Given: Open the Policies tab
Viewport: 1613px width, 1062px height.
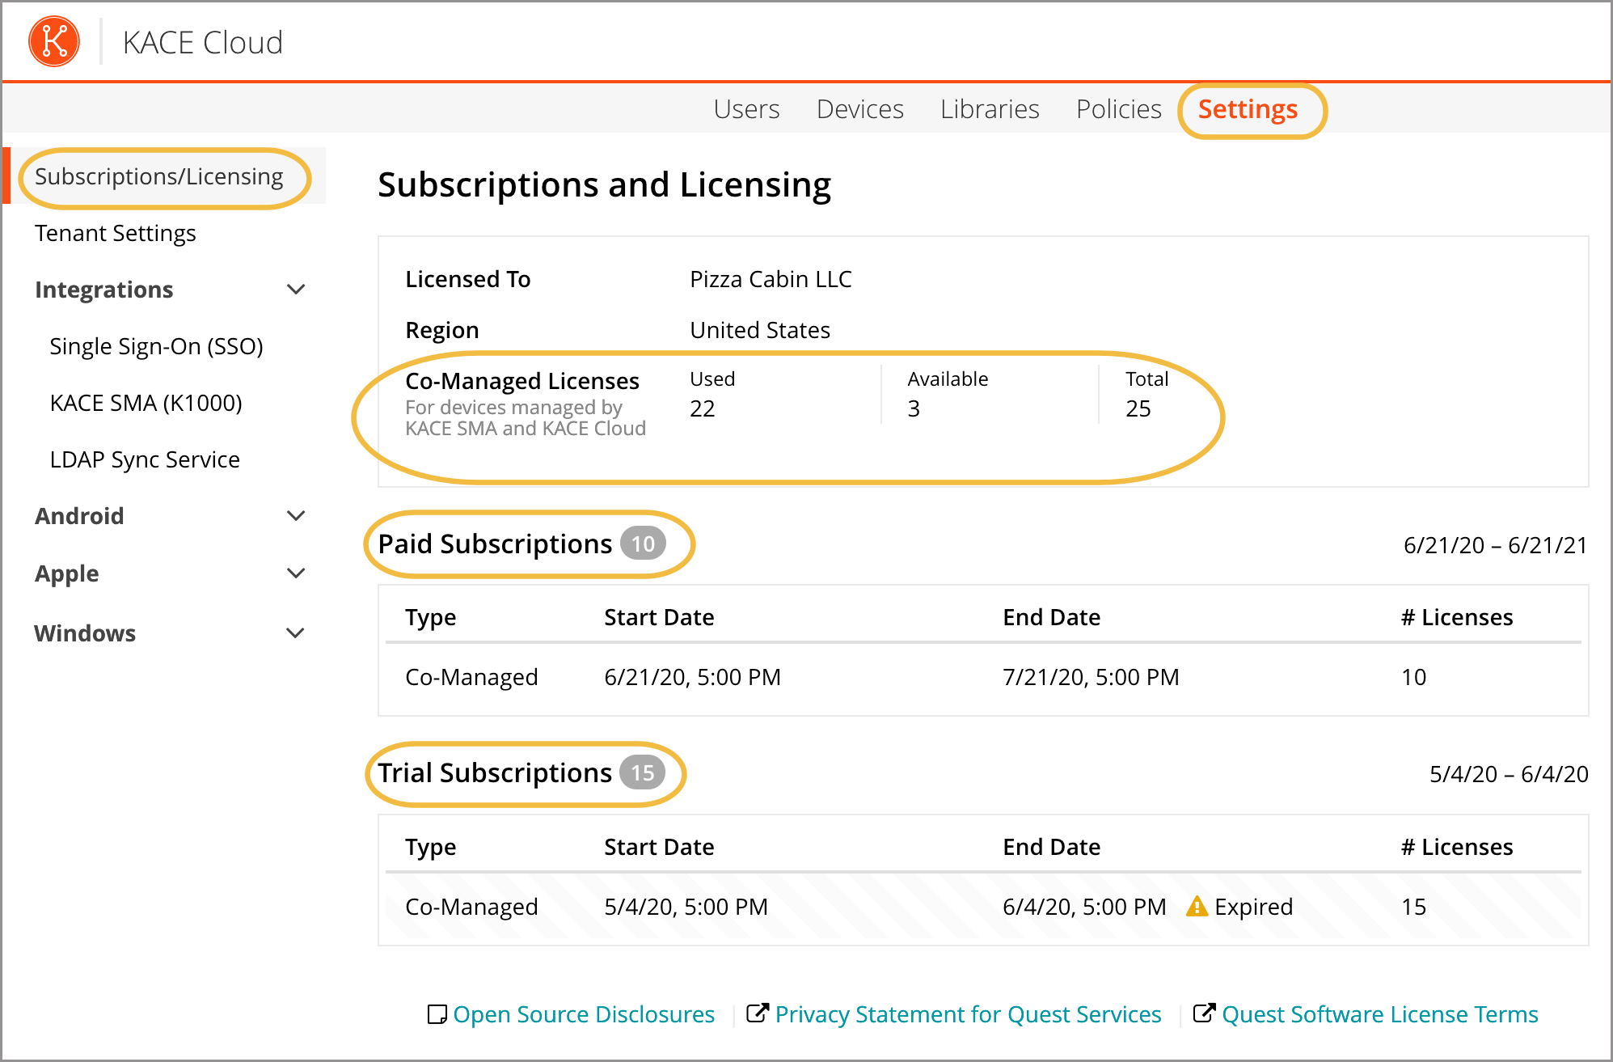Looking at the screenshot, I should [1118, 109].
